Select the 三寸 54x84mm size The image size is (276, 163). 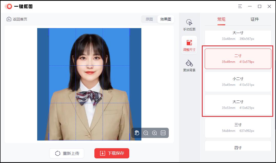(238, 127)
